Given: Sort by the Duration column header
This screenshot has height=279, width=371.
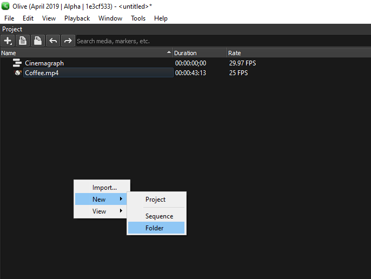Looking at the screenshot, I should click(200, 53).
